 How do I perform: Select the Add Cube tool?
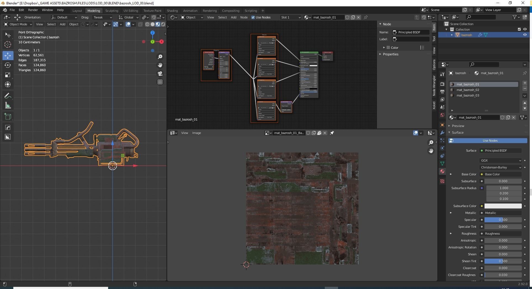point(8,117)
